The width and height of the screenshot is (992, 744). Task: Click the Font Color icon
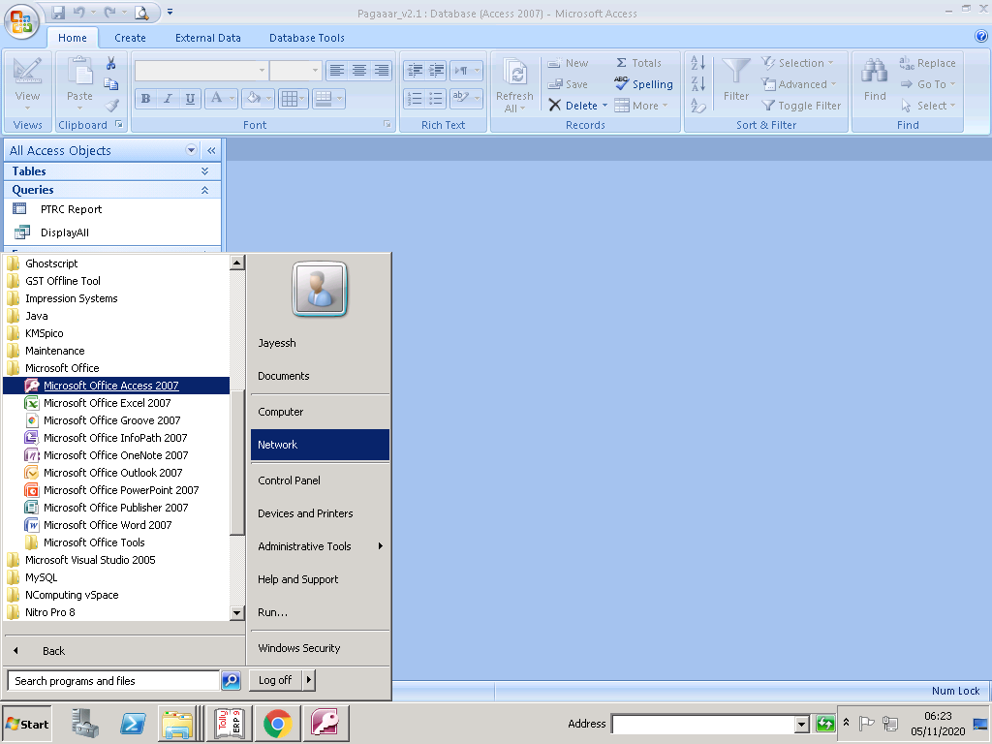coord(216,98)
